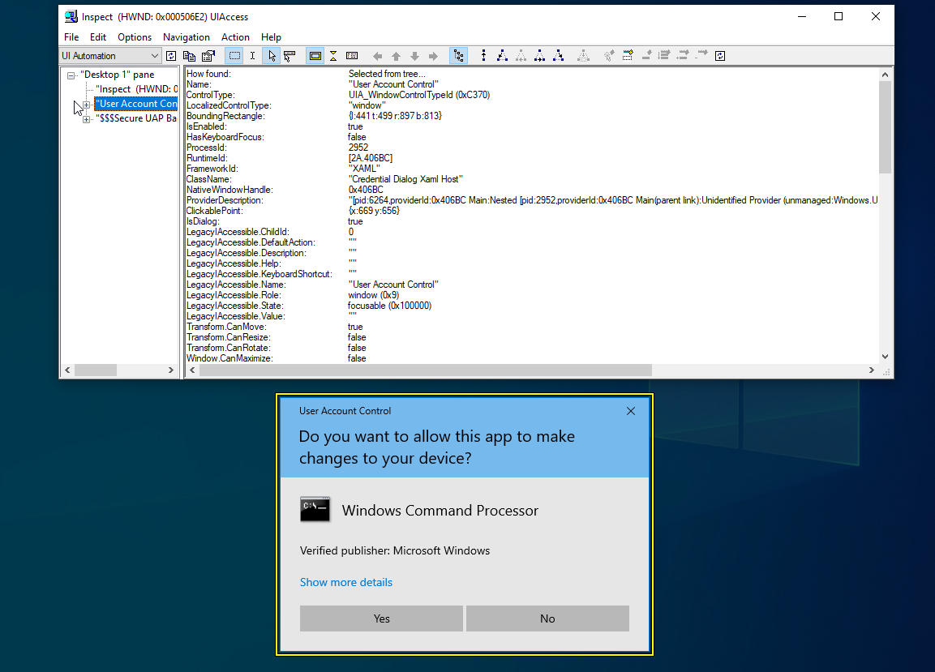Click tree pane right scroll arrow

(x=171, y=370)
